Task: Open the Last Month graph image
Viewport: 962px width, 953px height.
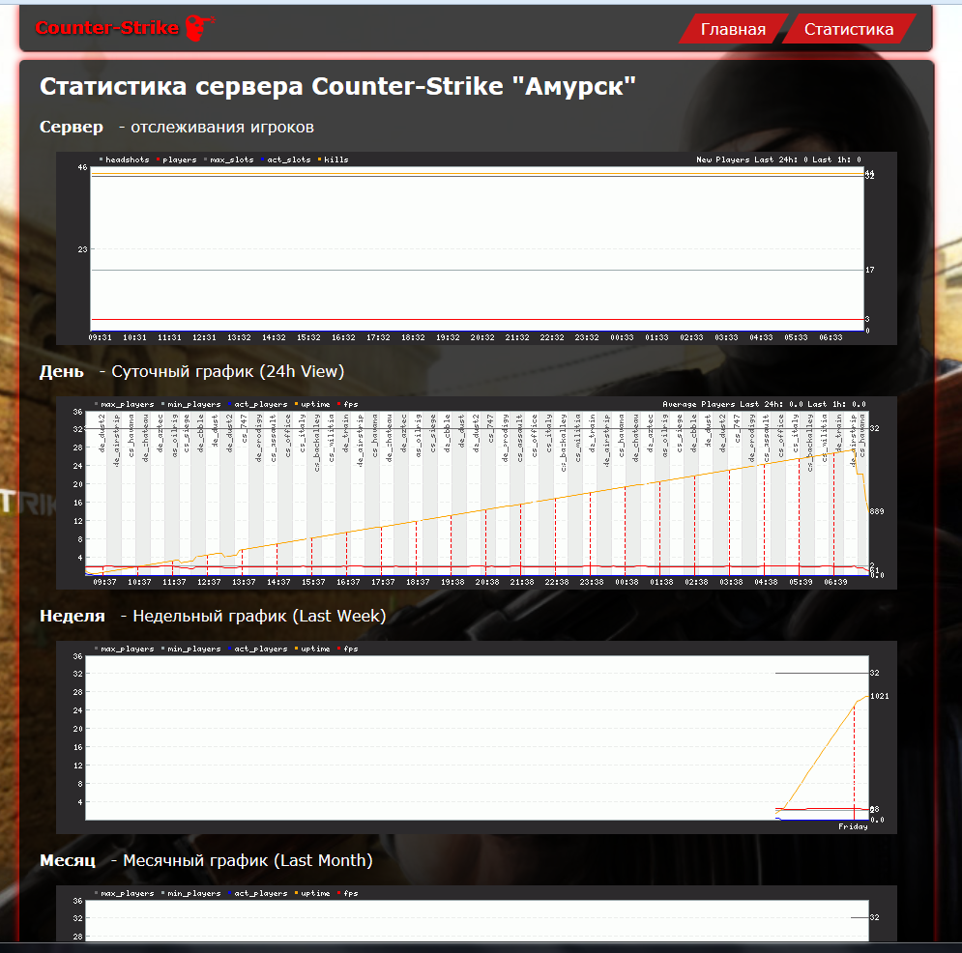Action: [x=476, y=913]
